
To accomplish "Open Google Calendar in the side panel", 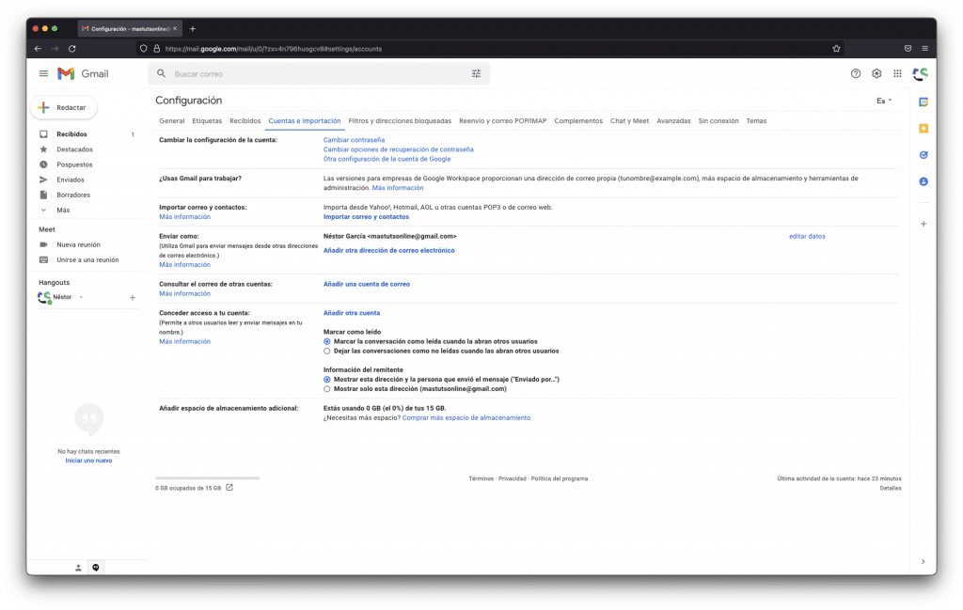I will (x=924, y=103).
